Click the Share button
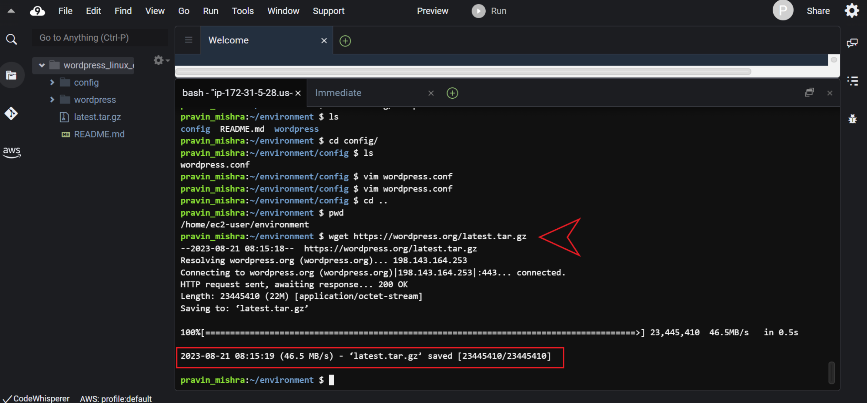This screenshot has height=403, width=867. 818,11
